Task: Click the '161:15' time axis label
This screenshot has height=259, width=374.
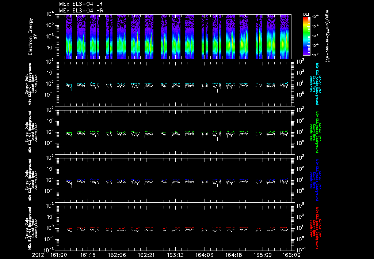Action: [88, 255]
